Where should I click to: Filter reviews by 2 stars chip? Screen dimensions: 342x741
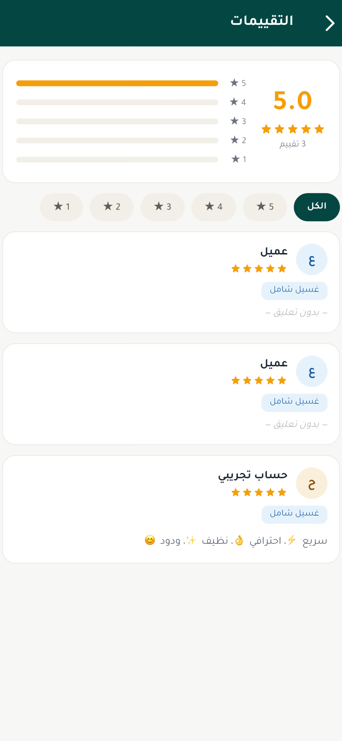click(112, 207)
